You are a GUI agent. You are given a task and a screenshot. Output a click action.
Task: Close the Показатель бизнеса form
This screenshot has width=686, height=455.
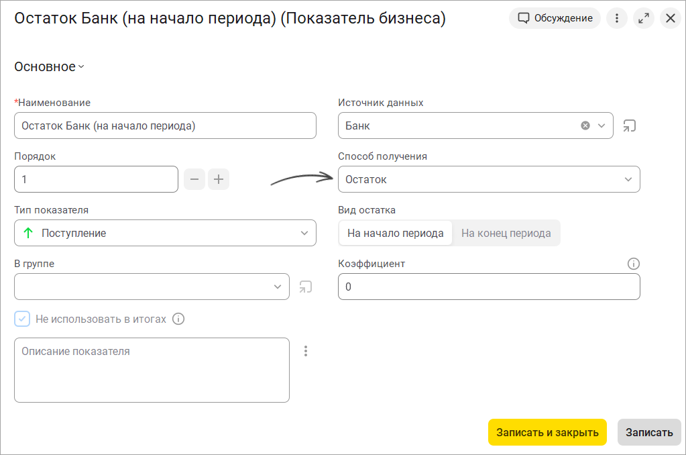(x=671, y=18)
